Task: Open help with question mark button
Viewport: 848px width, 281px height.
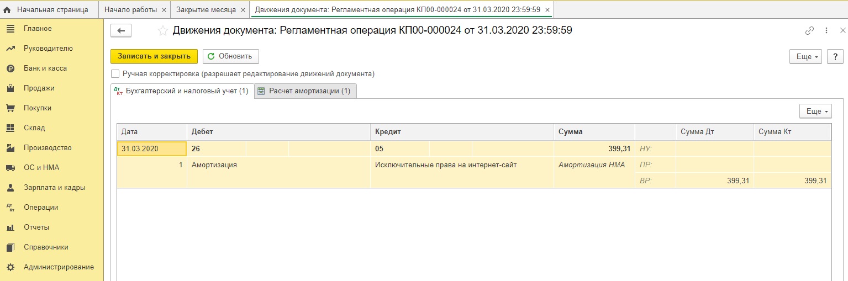Action: (x=835, y=56)
